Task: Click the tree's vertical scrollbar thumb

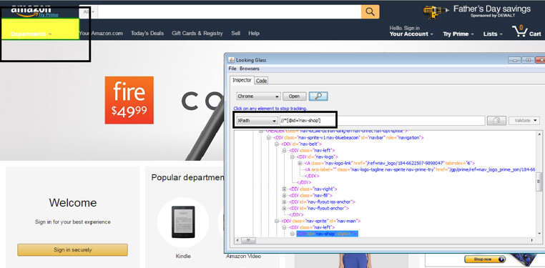Action: pyautogui.click(x=539, y=182)
